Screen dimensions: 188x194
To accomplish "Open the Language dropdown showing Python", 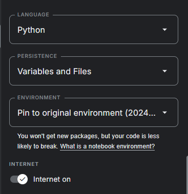I will tap(94, 30).
